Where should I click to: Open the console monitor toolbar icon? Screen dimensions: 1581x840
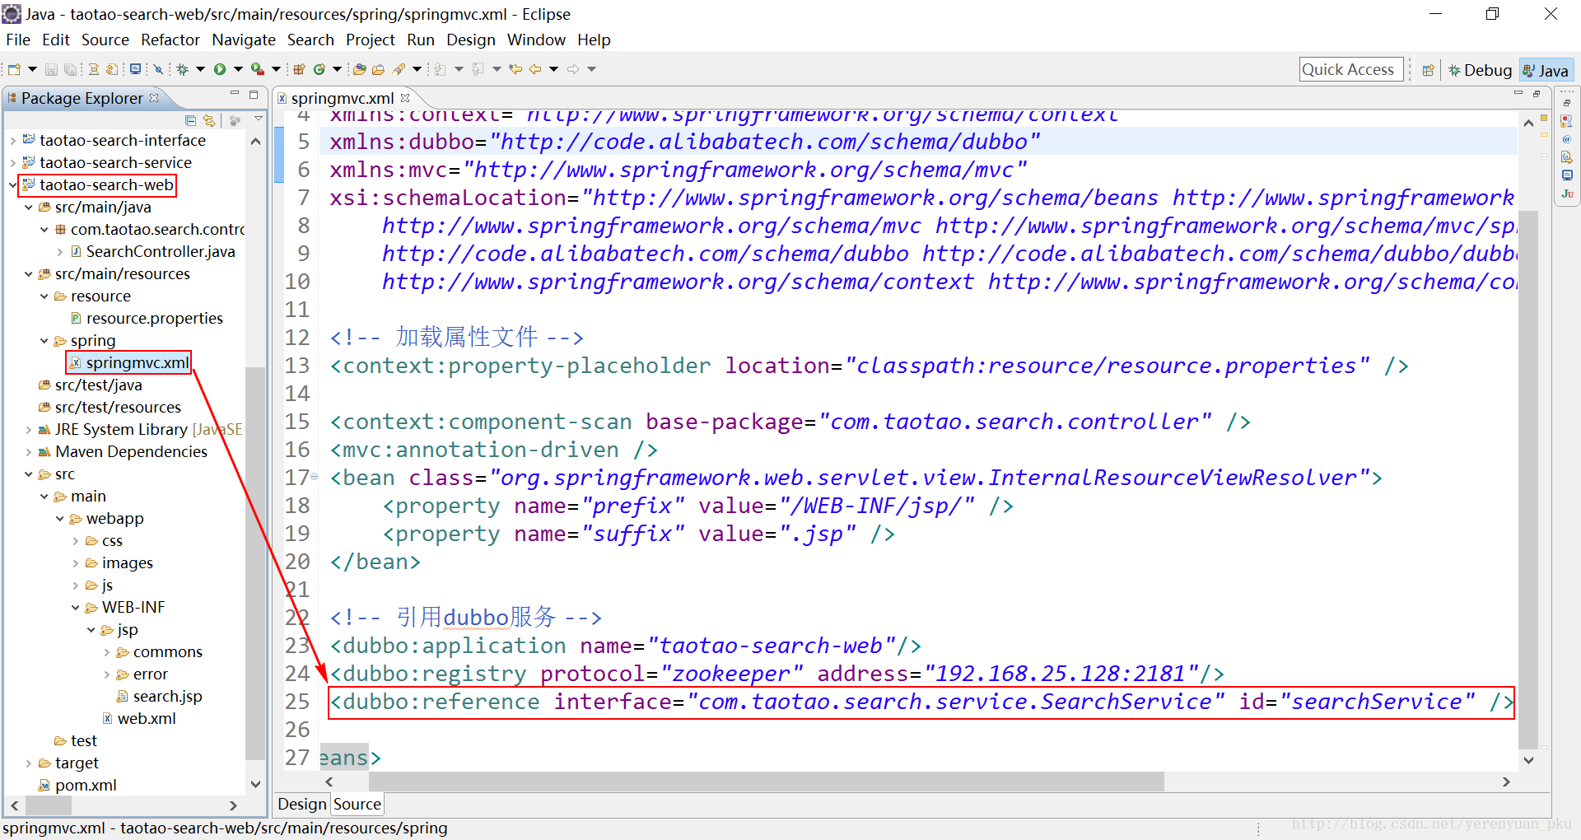click(136, 69)
